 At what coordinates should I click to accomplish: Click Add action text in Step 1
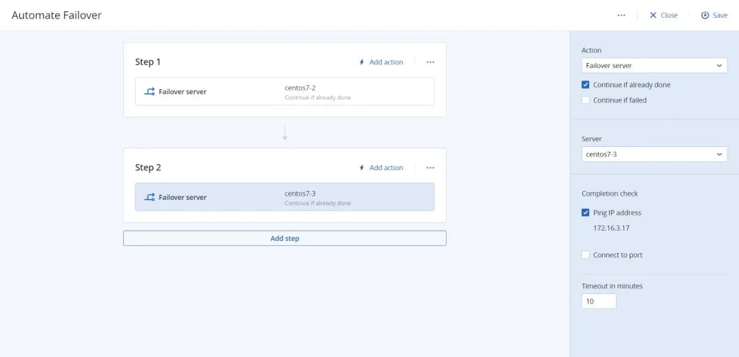[x=386, y=62]
